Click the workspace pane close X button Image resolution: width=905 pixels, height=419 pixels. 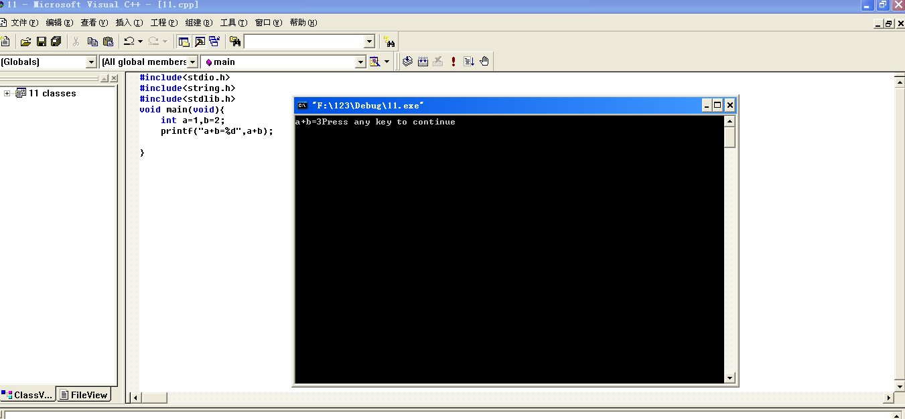pos(114,78)
